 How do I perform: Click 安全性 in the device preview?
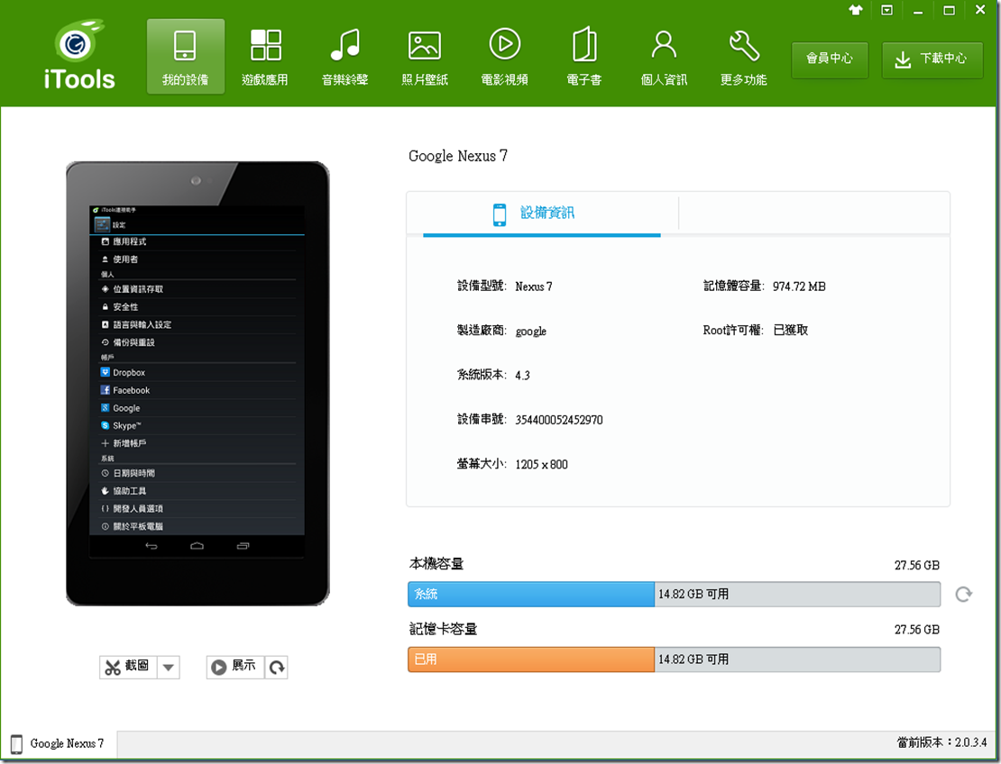125,306
